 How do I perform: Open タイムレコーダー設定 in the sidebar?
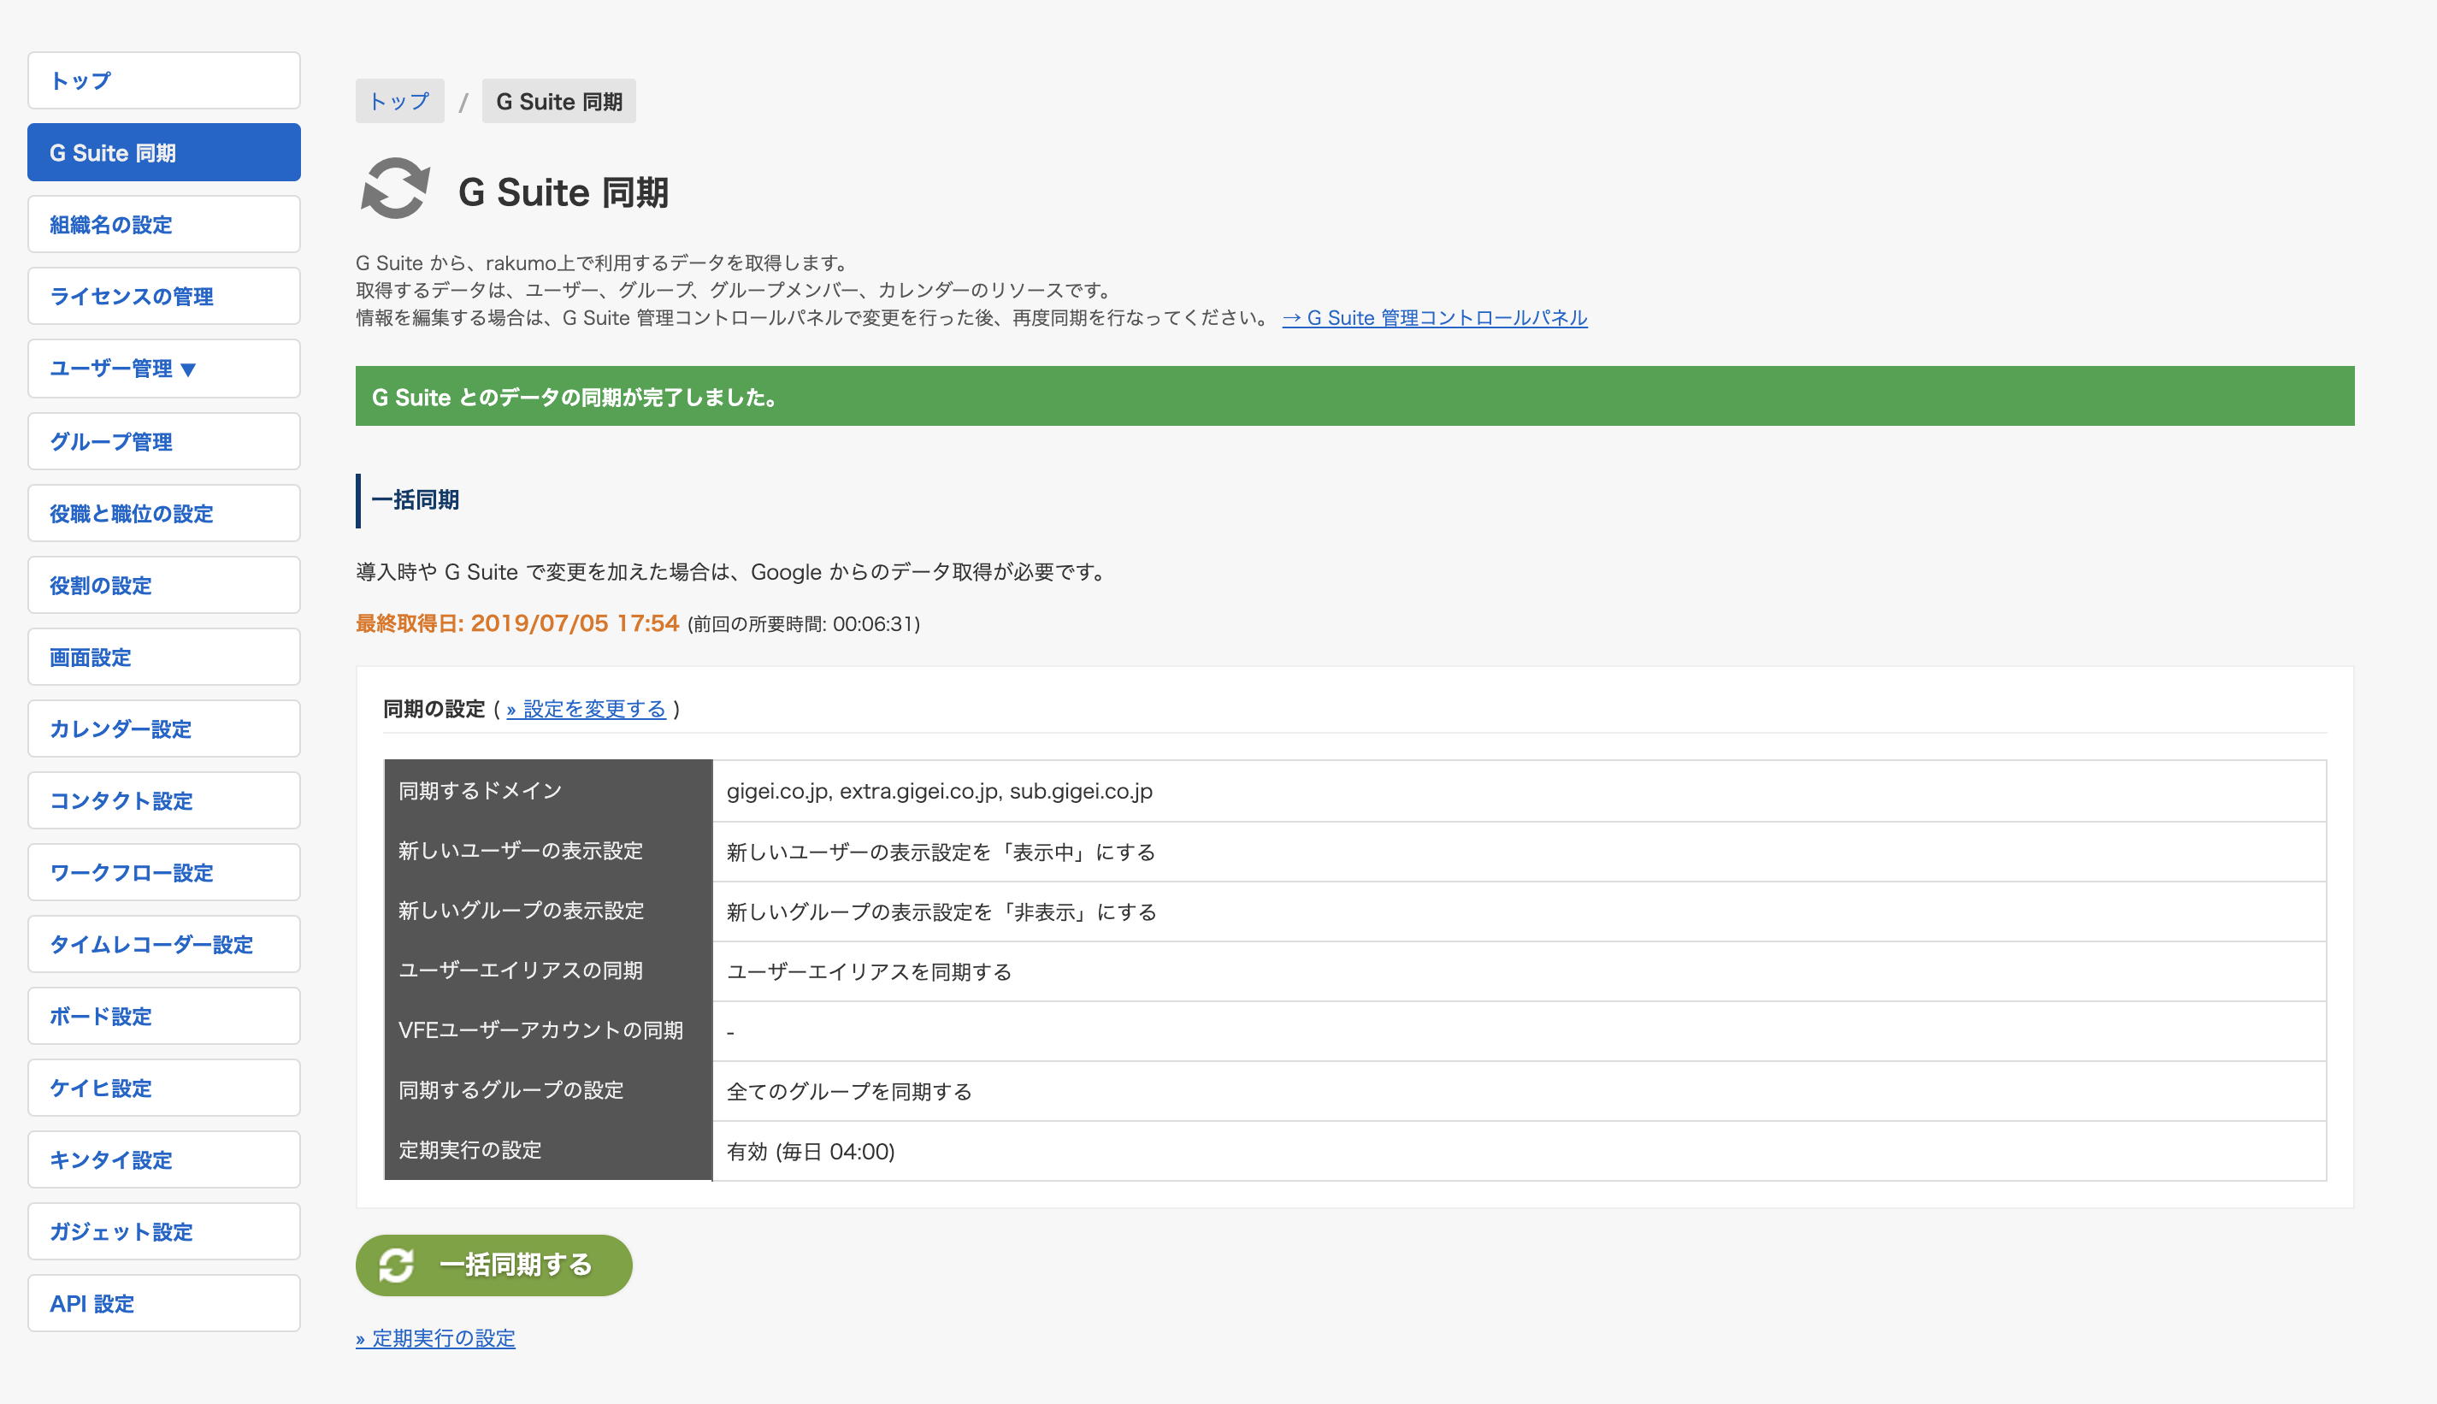(164, 944)
